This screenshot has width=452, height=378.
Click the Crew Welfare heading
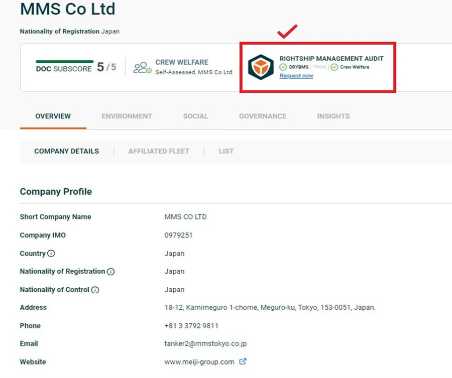click(182, 63)
